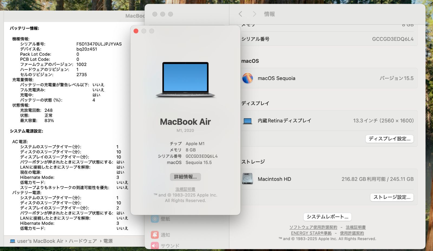Click device name bq20z451

tap(87, 49)
